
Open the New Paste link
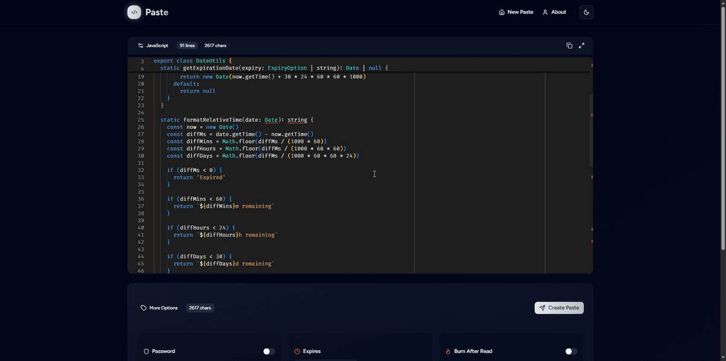tap(516, 12)
